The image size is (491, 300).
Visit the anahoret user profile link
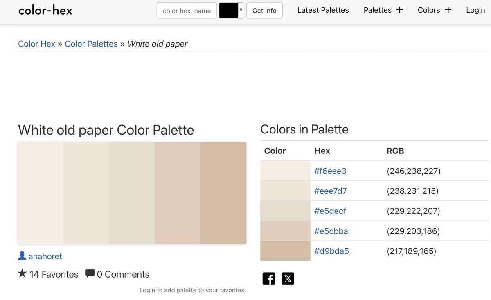(x=45, y=256)
